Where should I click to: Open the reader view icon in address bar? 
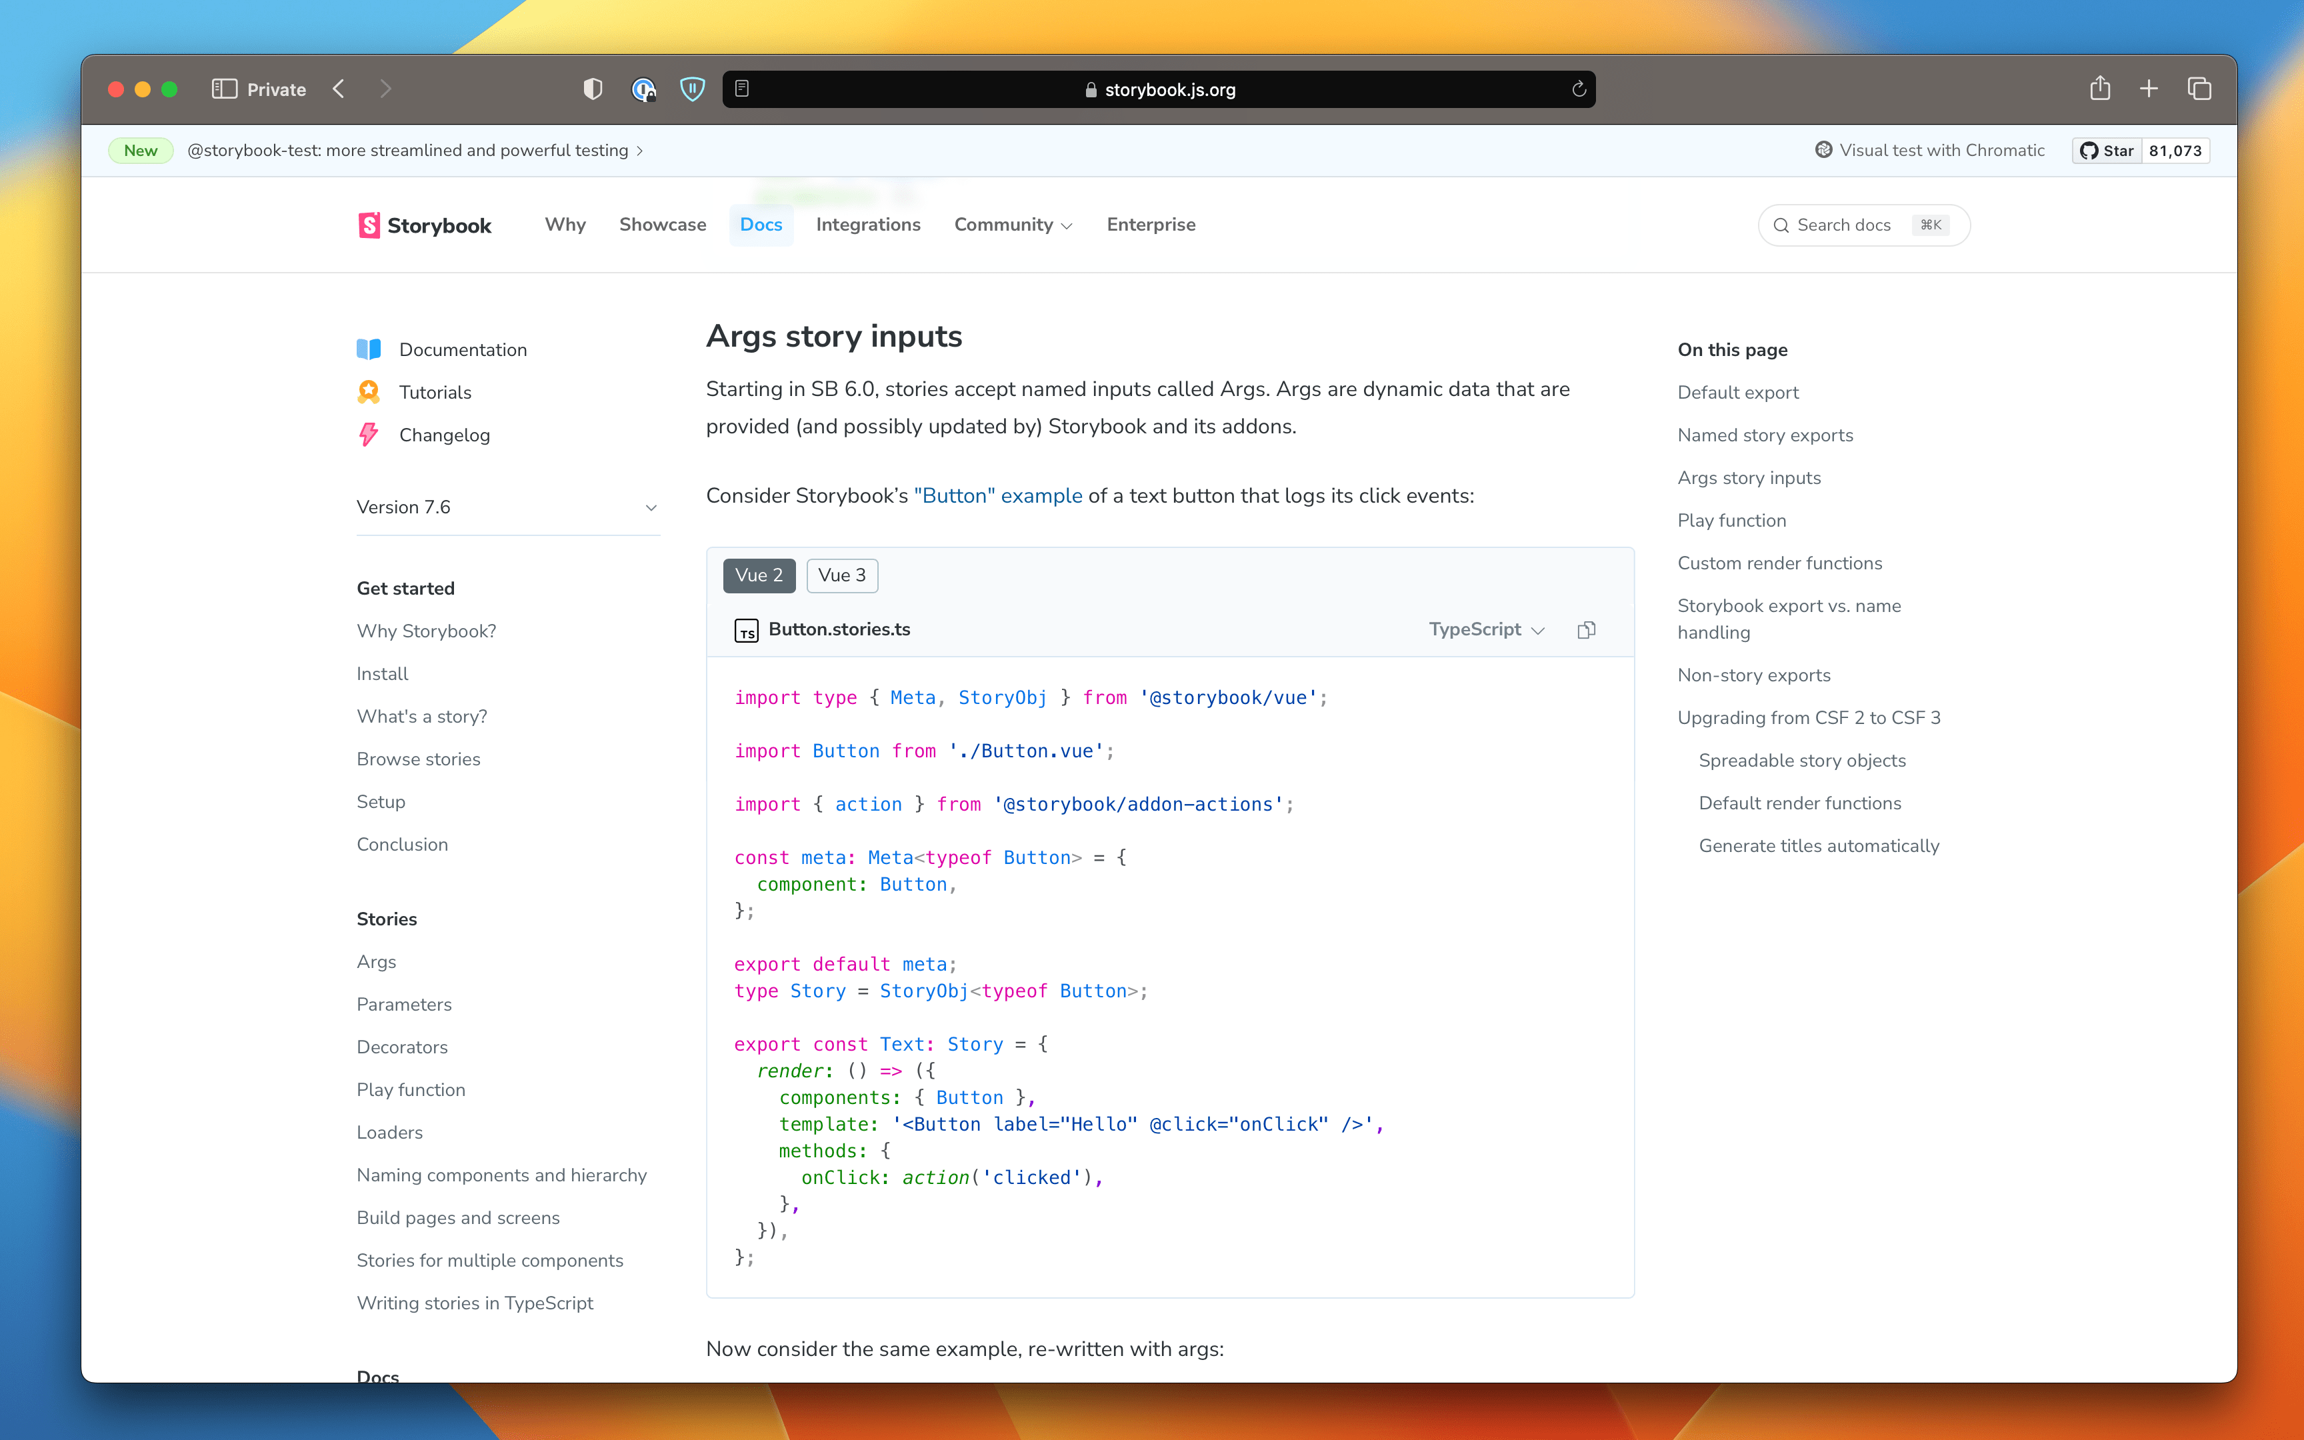click(x=743, y=89)
